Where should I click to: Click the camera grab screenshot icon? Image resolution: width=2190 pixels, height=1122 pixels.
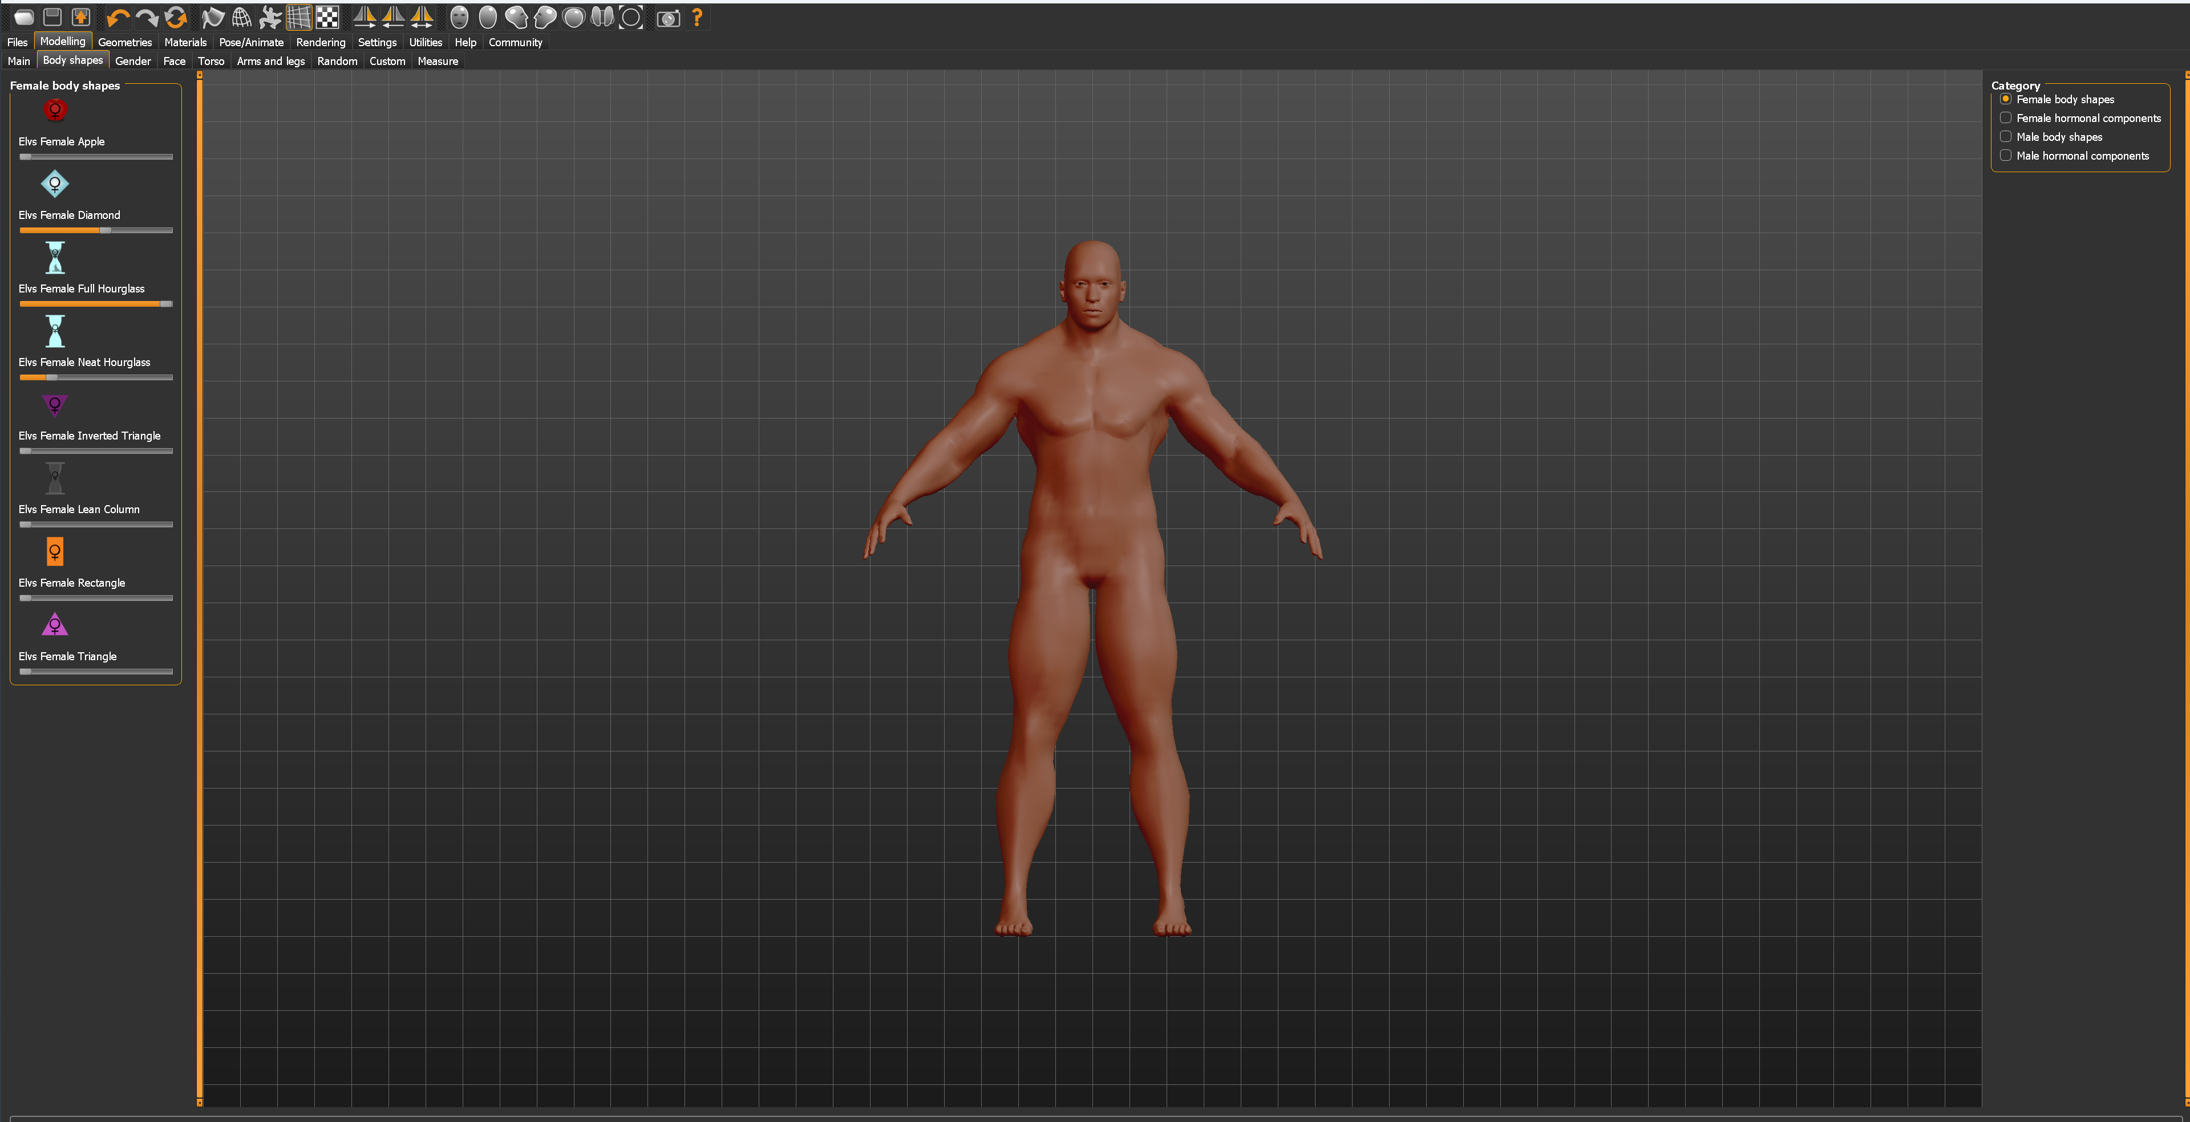668,18
